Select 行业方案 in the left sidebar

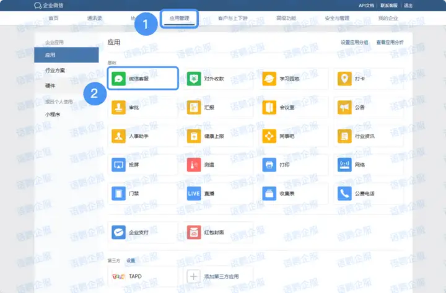pyautogui.click(x=55, y=71)
